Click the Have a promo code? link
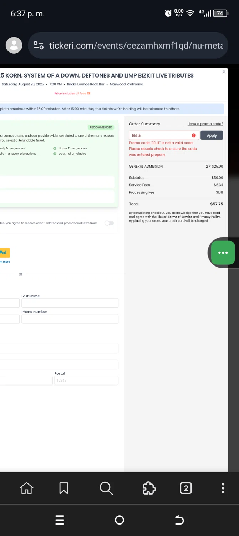The width and height of the screenshot is (239, 536). point(205,124)
